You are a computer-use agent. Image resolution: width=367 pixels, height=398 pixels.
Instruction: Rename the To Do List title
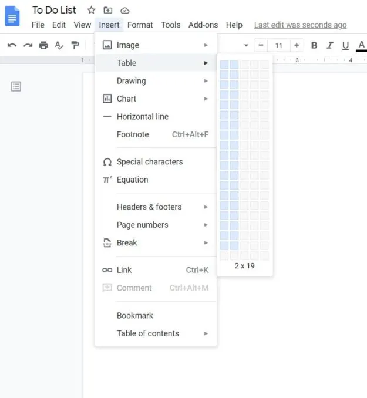tap(54, 10)
